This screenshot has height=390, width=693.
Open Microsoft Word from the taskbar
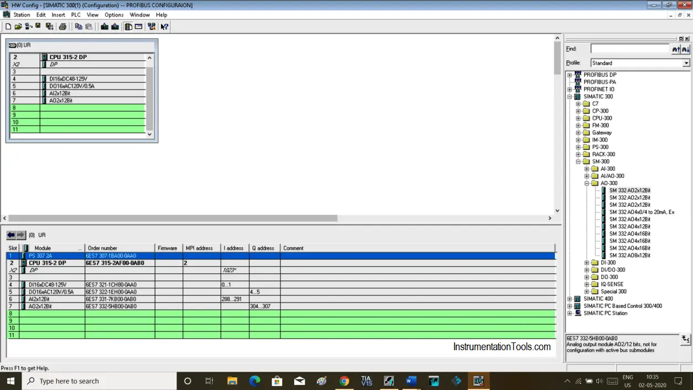411,381
